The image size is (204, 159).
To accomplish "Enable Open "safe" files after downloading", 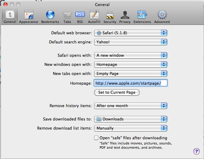I will point(96,138).
